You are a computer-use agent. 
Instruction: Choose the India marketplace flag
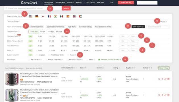click(55, 16)
